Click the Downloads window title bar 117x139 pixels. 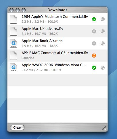(57, 10)
